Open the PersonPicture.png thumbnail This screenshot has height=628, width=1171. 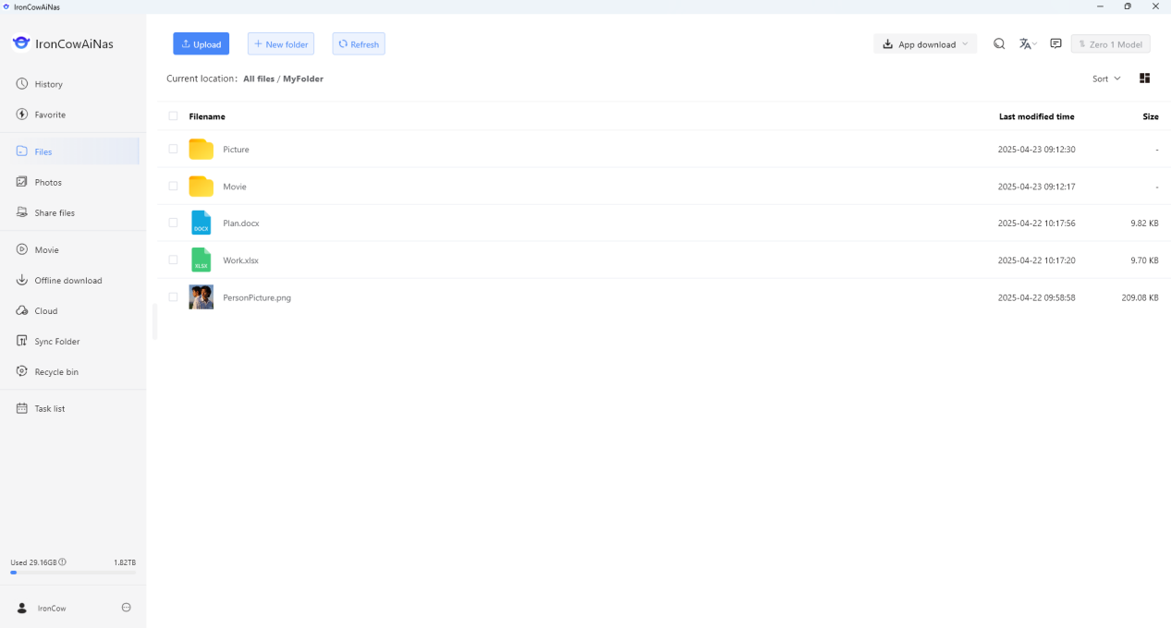[x=201, y=297]
